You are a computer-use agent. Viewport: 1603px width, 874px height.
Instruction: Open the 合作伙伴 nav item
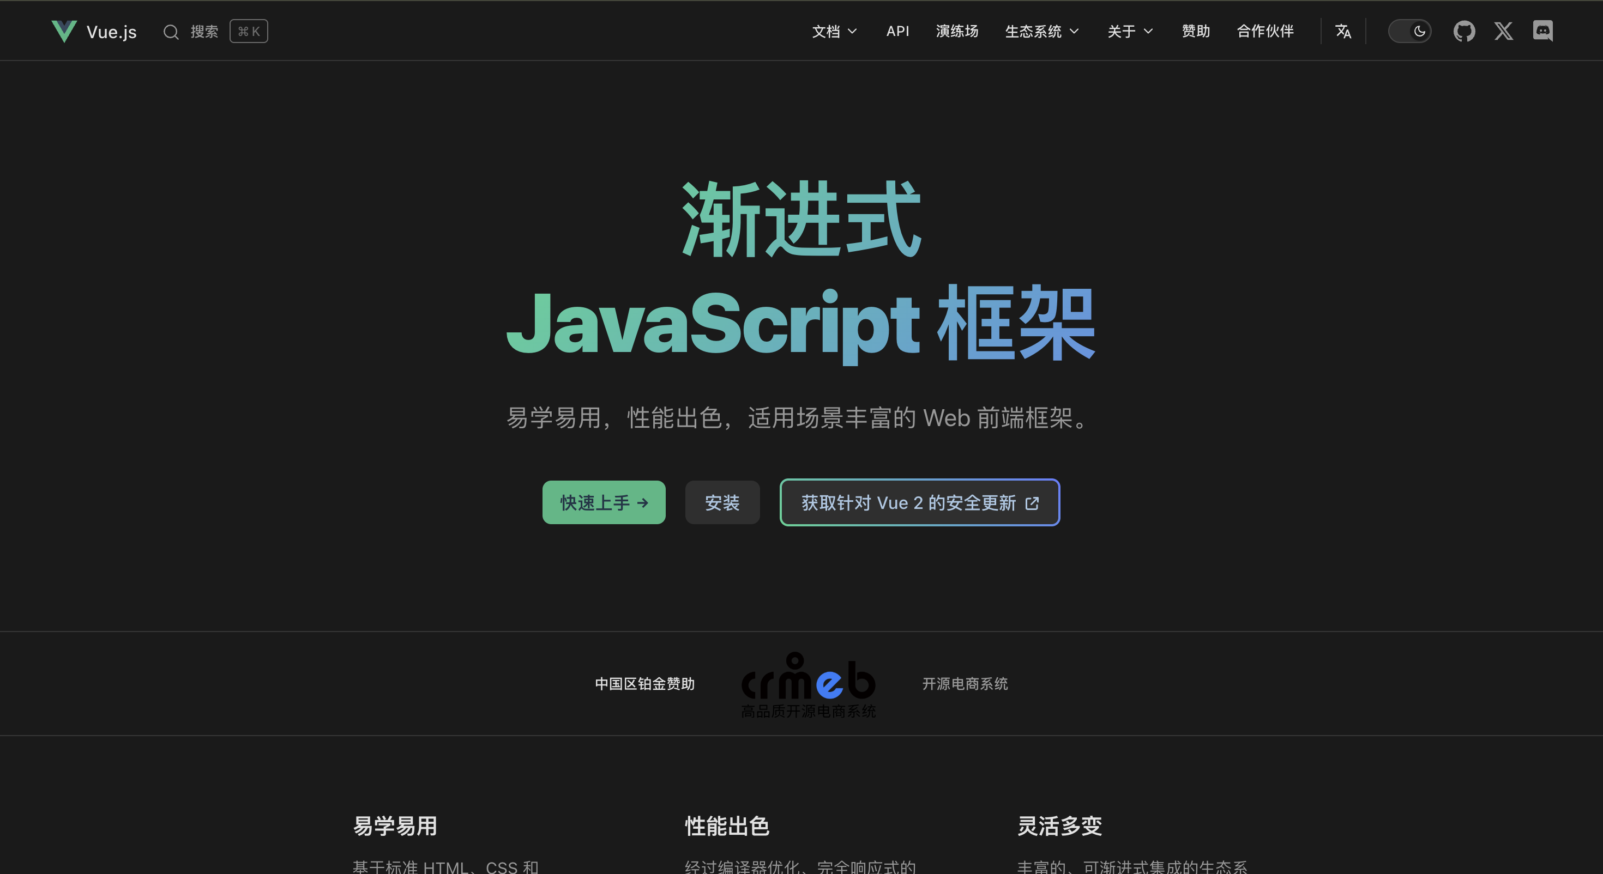click(1264, 31)
